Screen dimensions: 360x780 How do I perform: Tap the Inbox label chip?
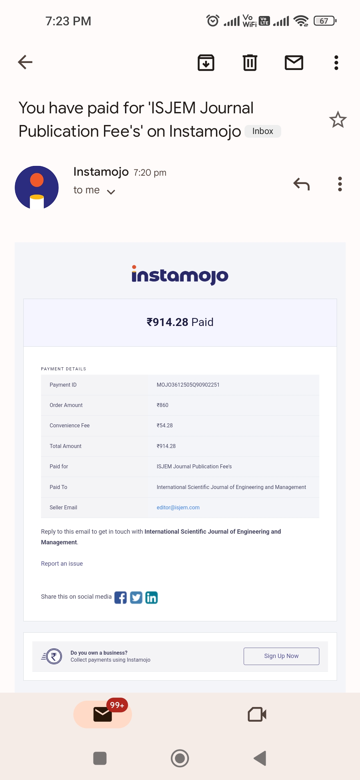coord(263,131)
